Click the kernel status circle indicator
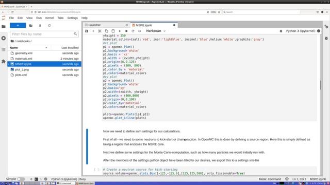330x185 pixels. [319, 31]
